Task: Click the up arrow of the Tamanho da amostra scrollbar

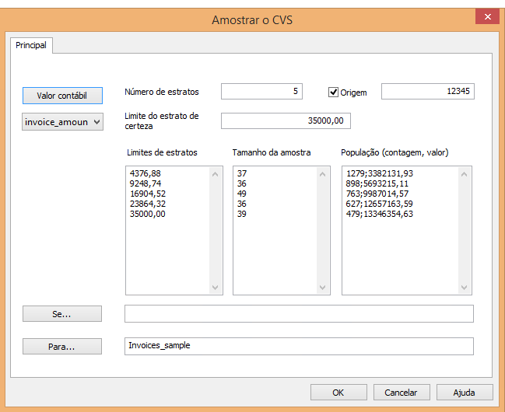Action: [322, 174]
